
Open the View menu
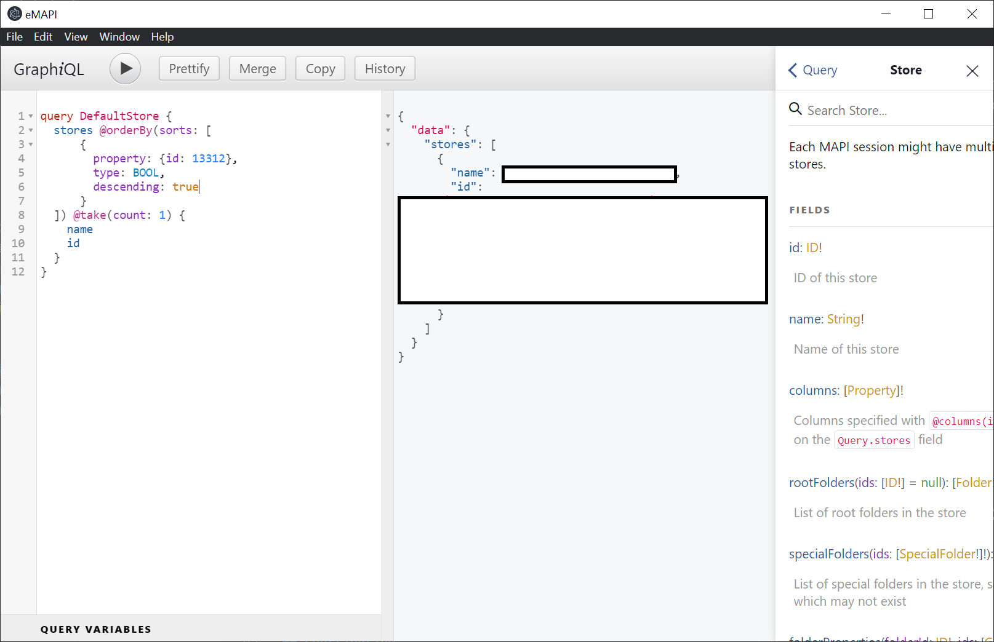point(76,37)
